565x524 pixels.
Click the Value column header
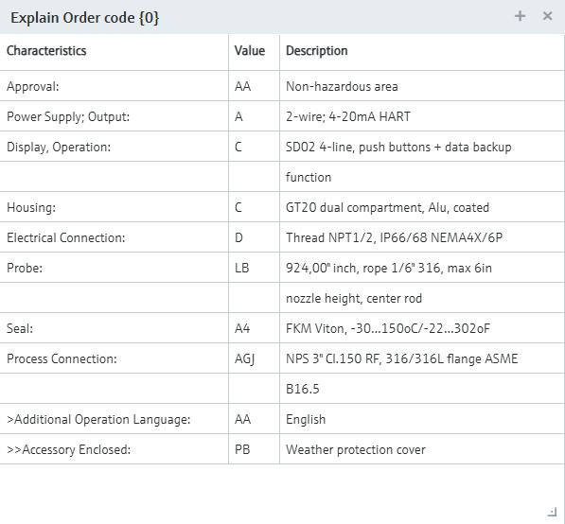click(250, 51)
